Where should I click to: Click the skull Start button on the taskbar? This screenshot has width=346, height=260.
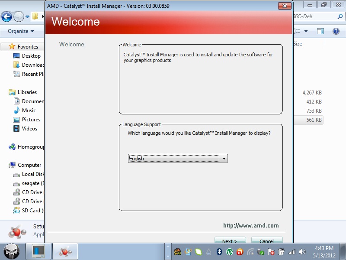[12, 252]
